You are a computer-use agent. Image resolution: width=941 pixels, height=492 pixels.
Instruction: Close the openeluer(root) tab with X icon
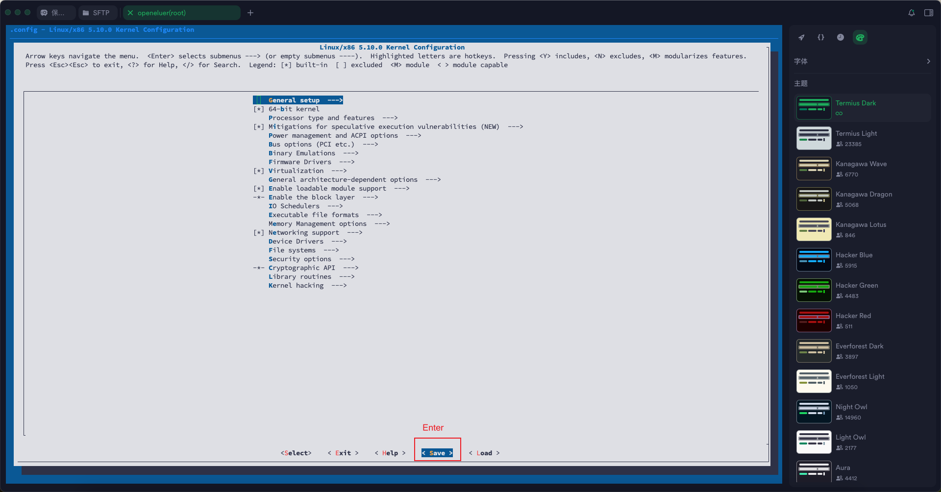[x=130, y=13]
